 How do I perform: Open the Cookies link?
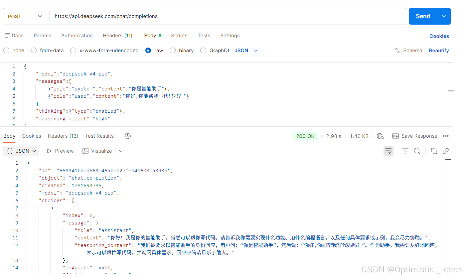pos(439,36)
